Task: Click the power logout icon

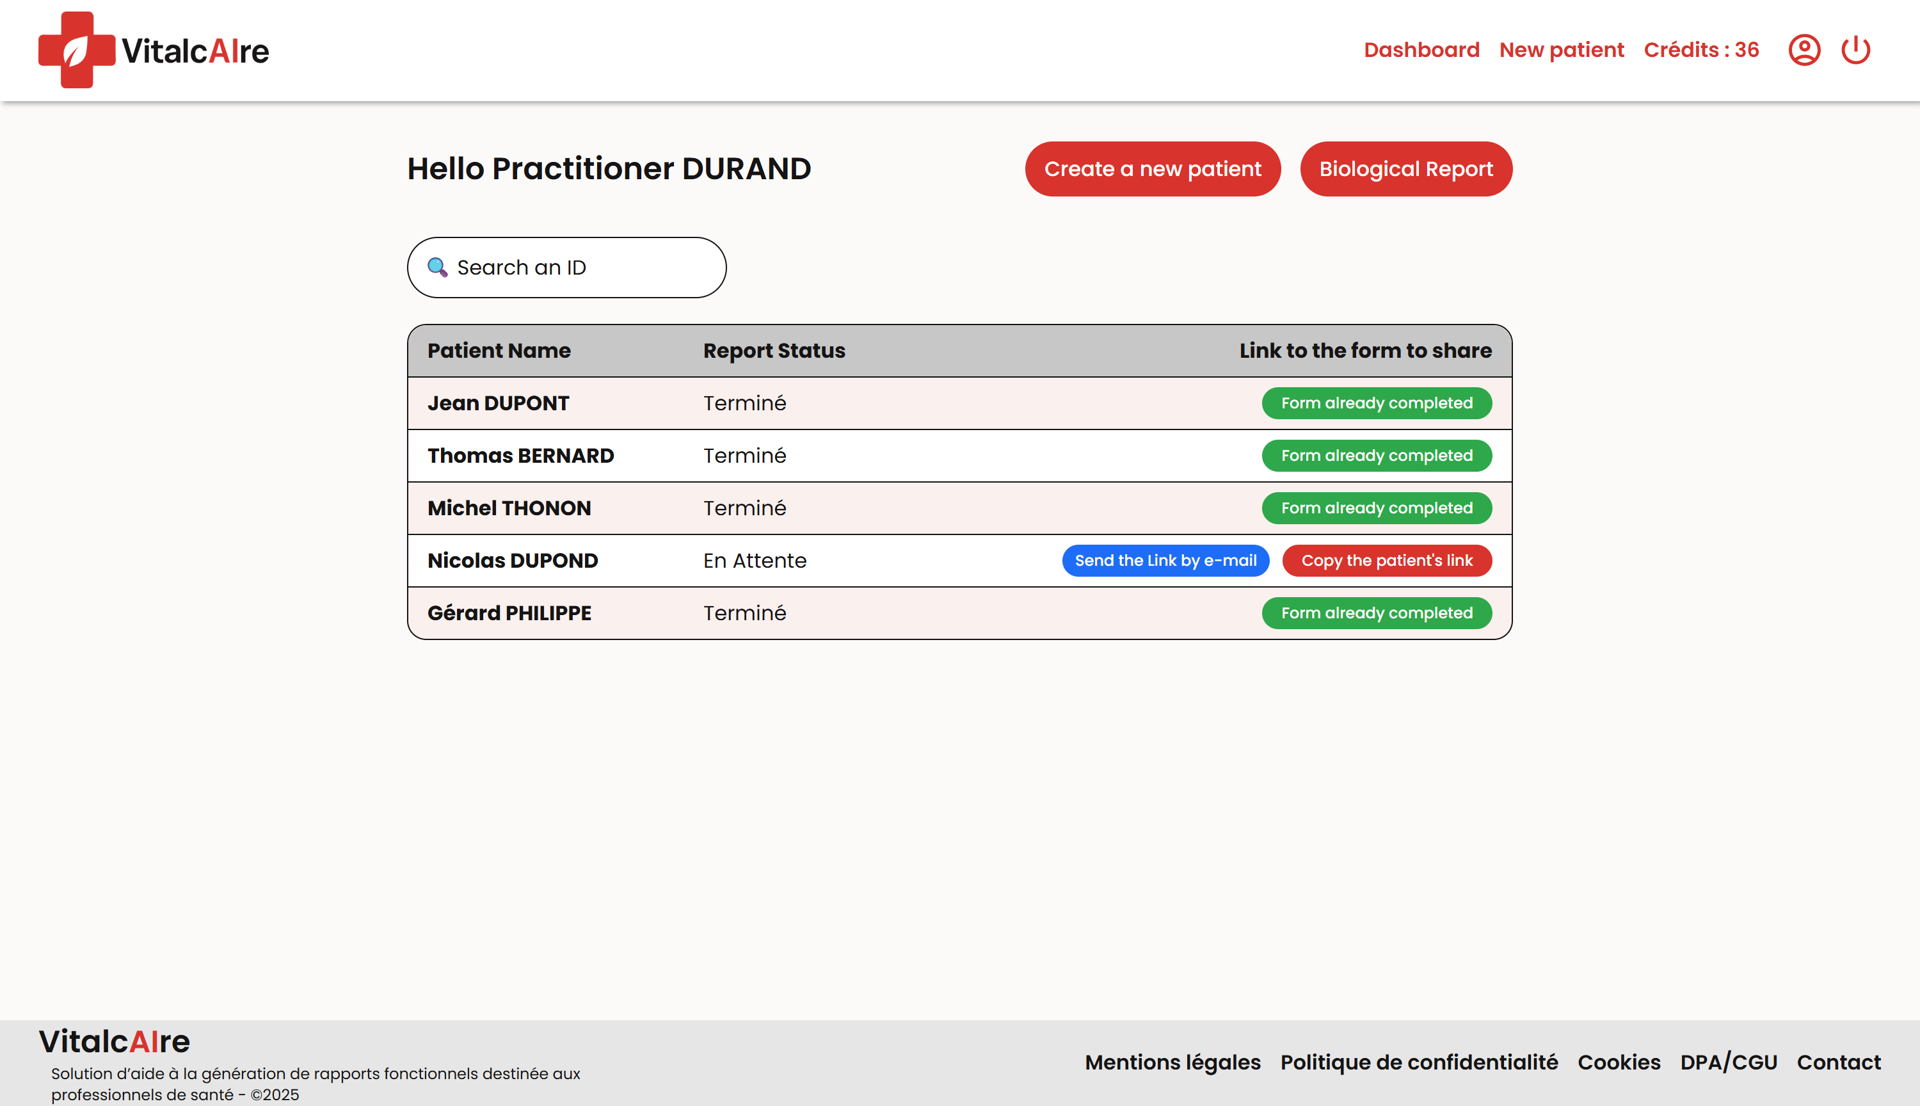Action: [x=1855, y=50]
